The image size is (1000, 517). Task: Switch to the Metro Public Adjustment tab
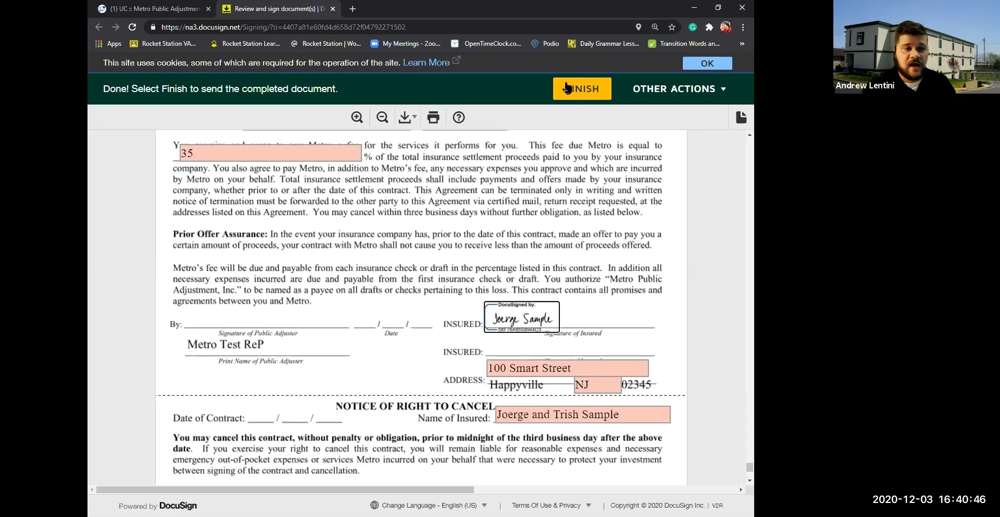151,9
